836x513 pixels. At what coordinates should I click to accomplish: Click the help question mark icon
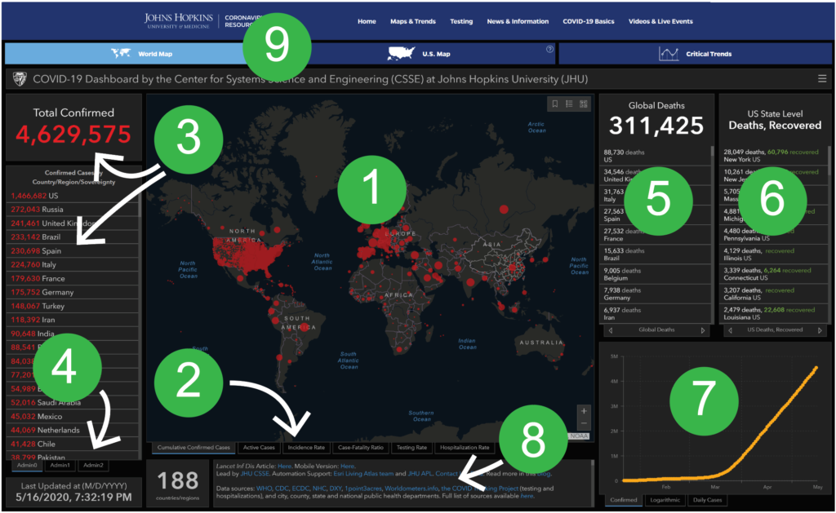click(x=549, y=49)
